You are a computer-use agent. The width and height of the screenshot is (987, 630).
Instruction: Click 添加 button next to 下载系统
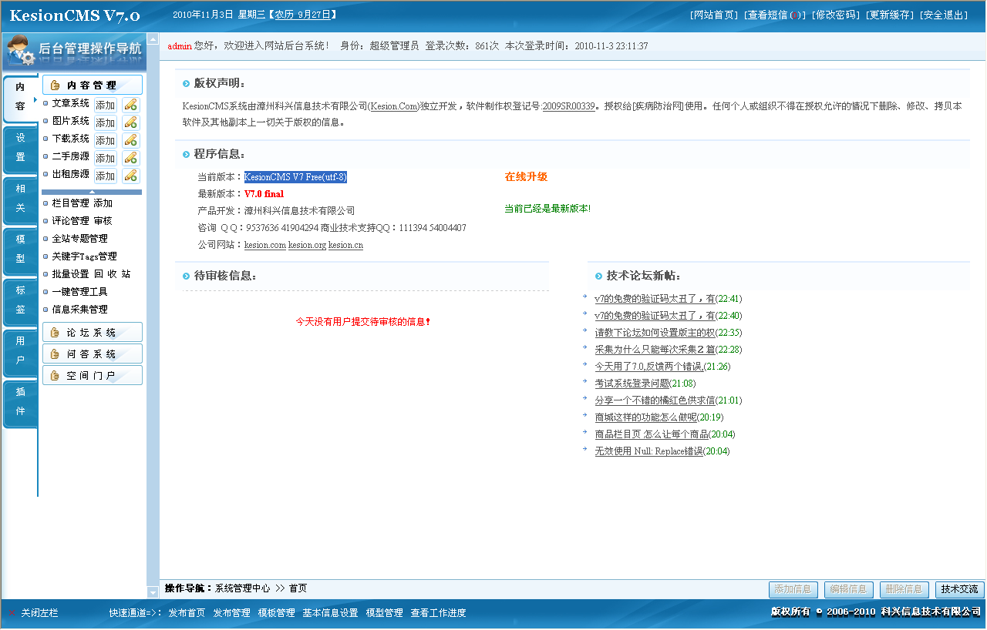tap(106, 140)
